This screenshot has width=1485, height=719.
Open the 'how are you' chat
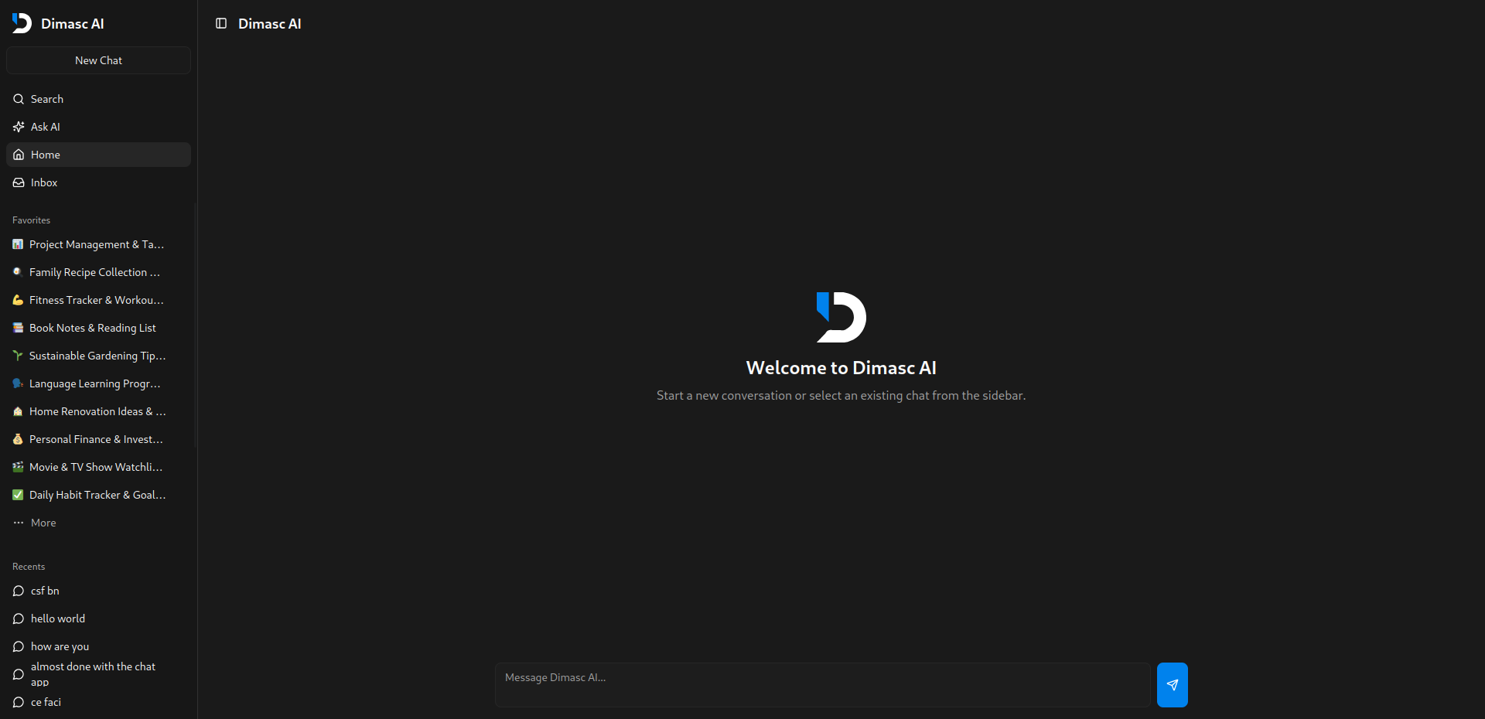60,646
